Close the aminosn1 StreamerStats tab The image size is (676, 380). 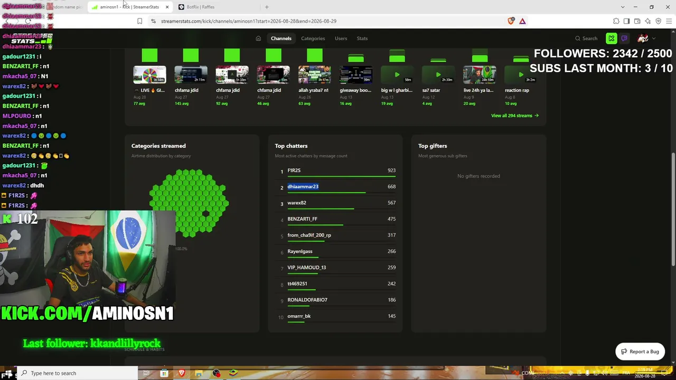(x=167, y=7)
